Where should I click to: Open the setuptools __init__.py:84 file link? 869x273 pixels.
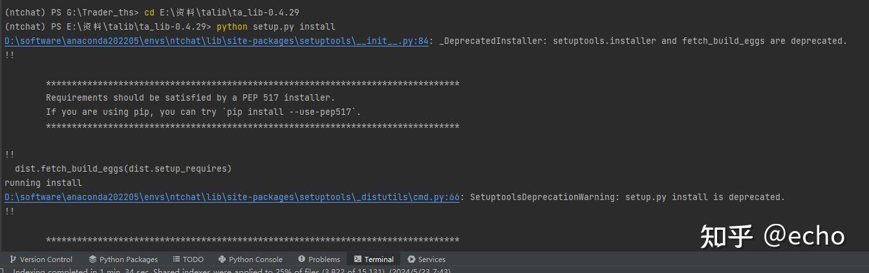216,41
